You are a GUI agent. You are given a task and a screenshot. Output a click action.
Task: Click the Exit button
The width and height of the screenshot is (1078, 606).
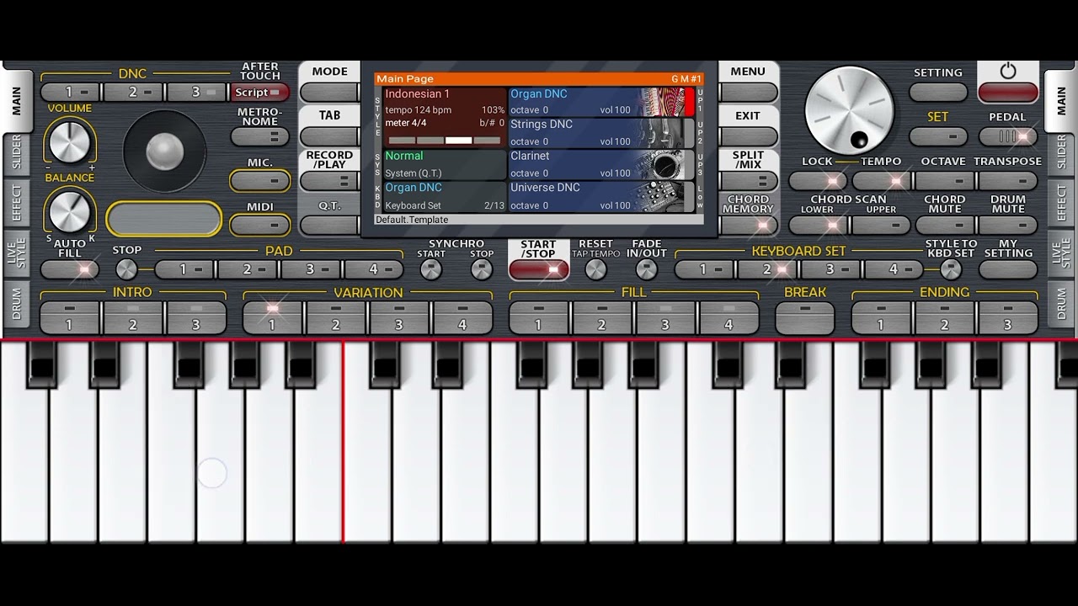pyautogui.click(x=748, y=136)
